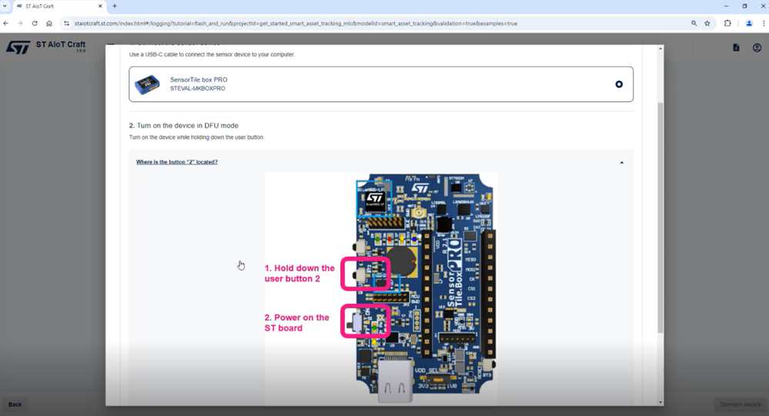Click the SensorTile.box PRO device thumbnail
The width and height of the screenshot is (769, 416).
pyautogui.click(x=147, y=85)
